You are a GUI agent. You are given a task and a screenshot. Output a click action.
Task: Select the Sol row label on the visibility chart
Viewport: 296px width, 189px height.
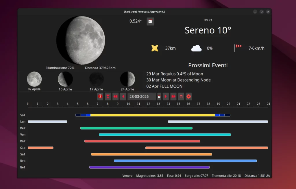(x=23, y=115)
